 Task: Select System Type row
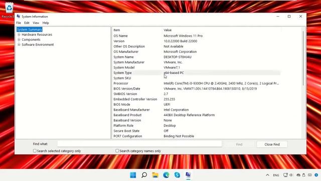pos(197,73)
